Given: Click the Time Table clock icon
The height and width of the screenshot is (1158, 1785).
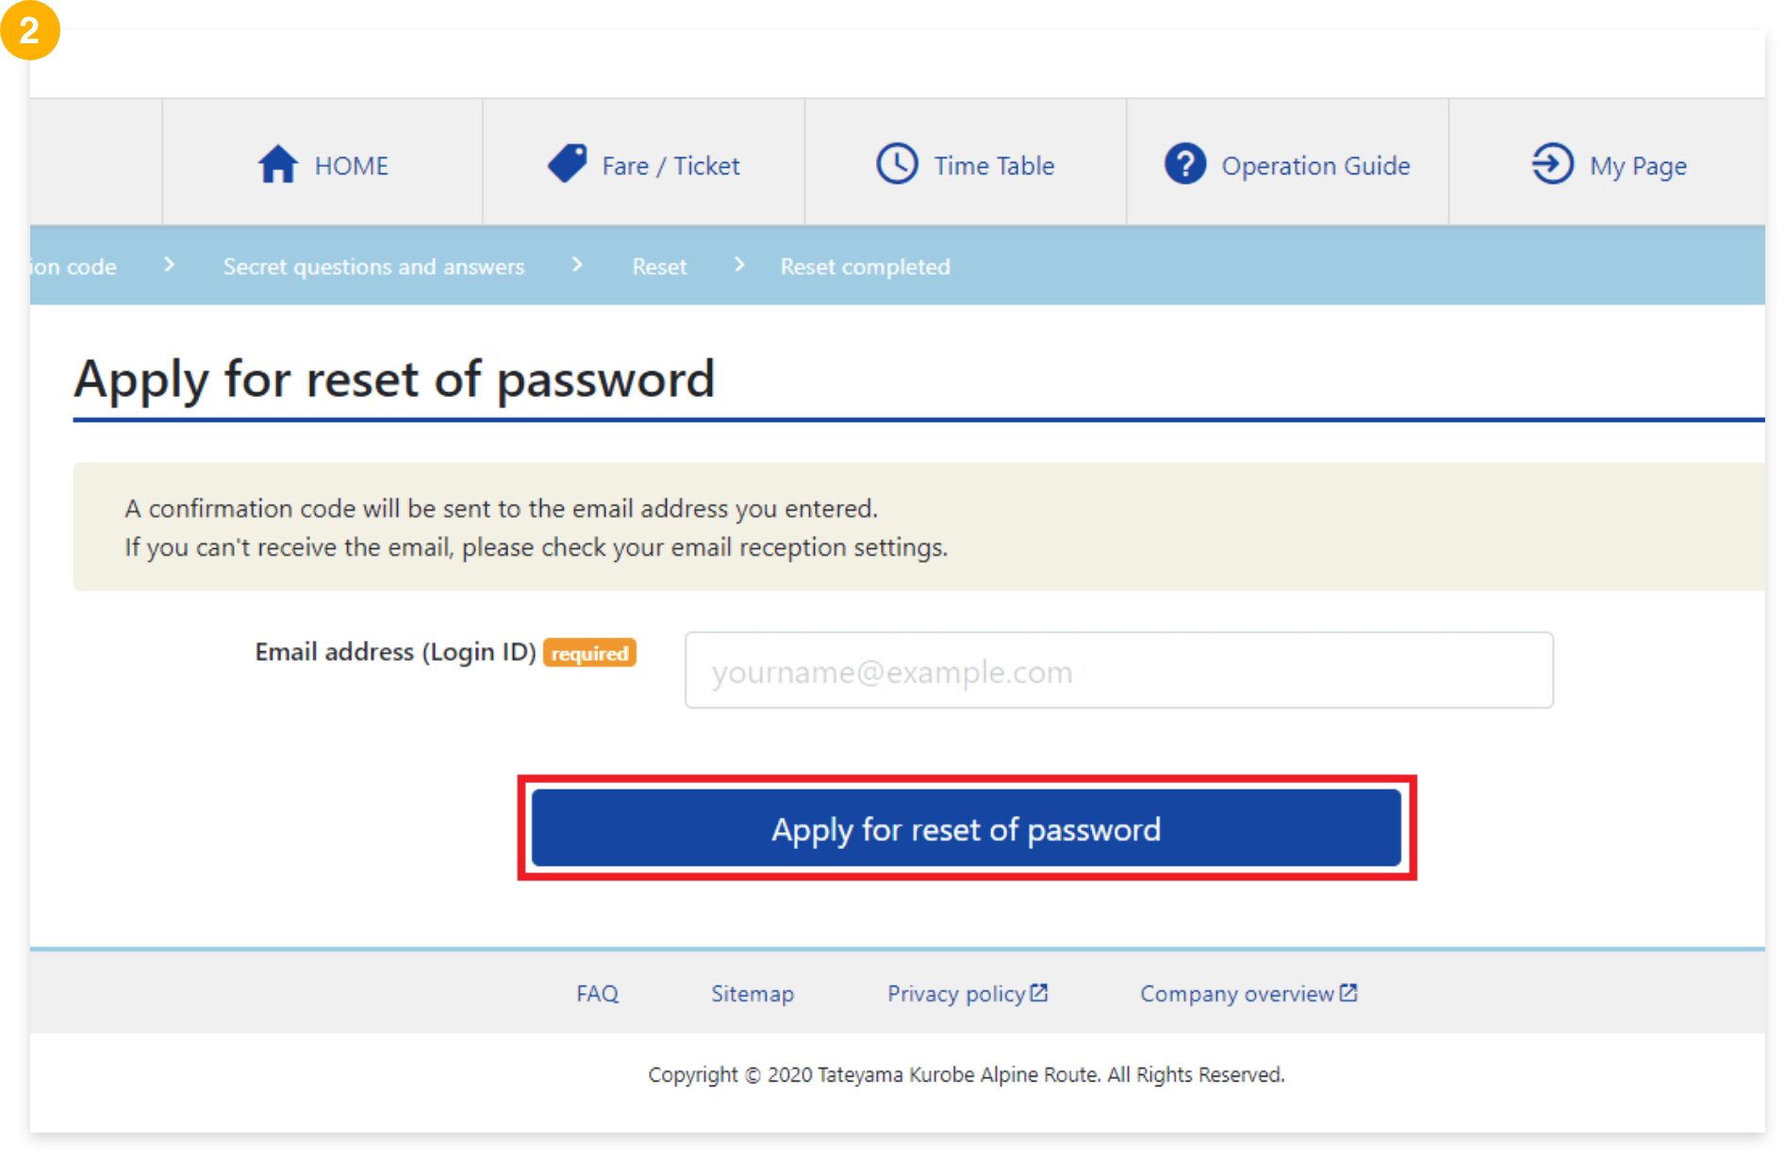Looking at the screenshot, I should tap(897, 164).
